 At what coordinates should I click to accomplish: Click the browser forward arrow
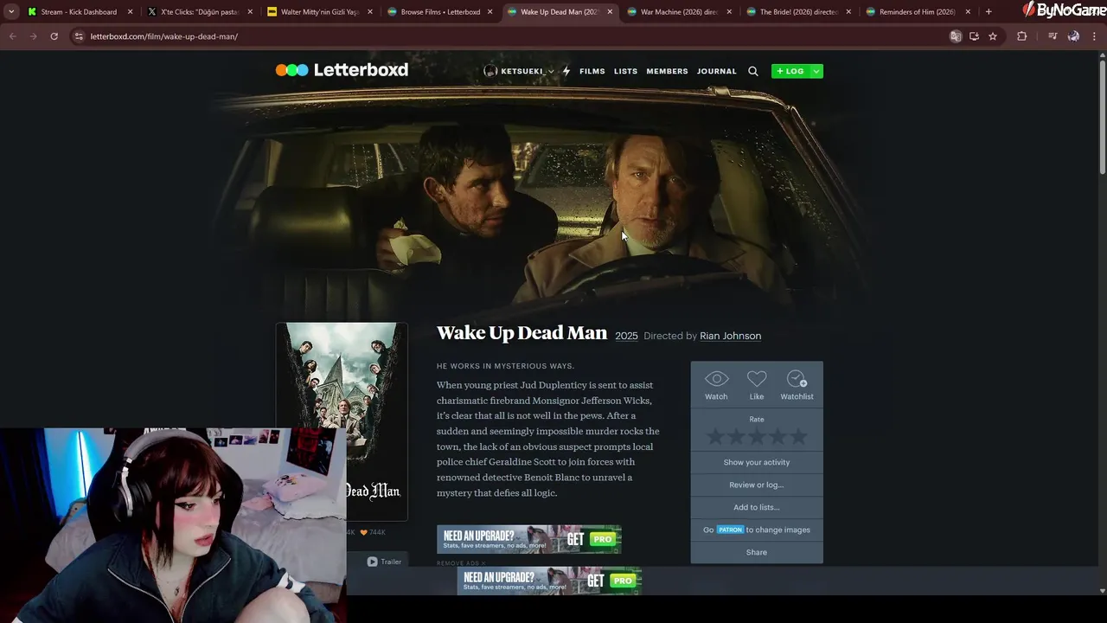pos(33,36)
